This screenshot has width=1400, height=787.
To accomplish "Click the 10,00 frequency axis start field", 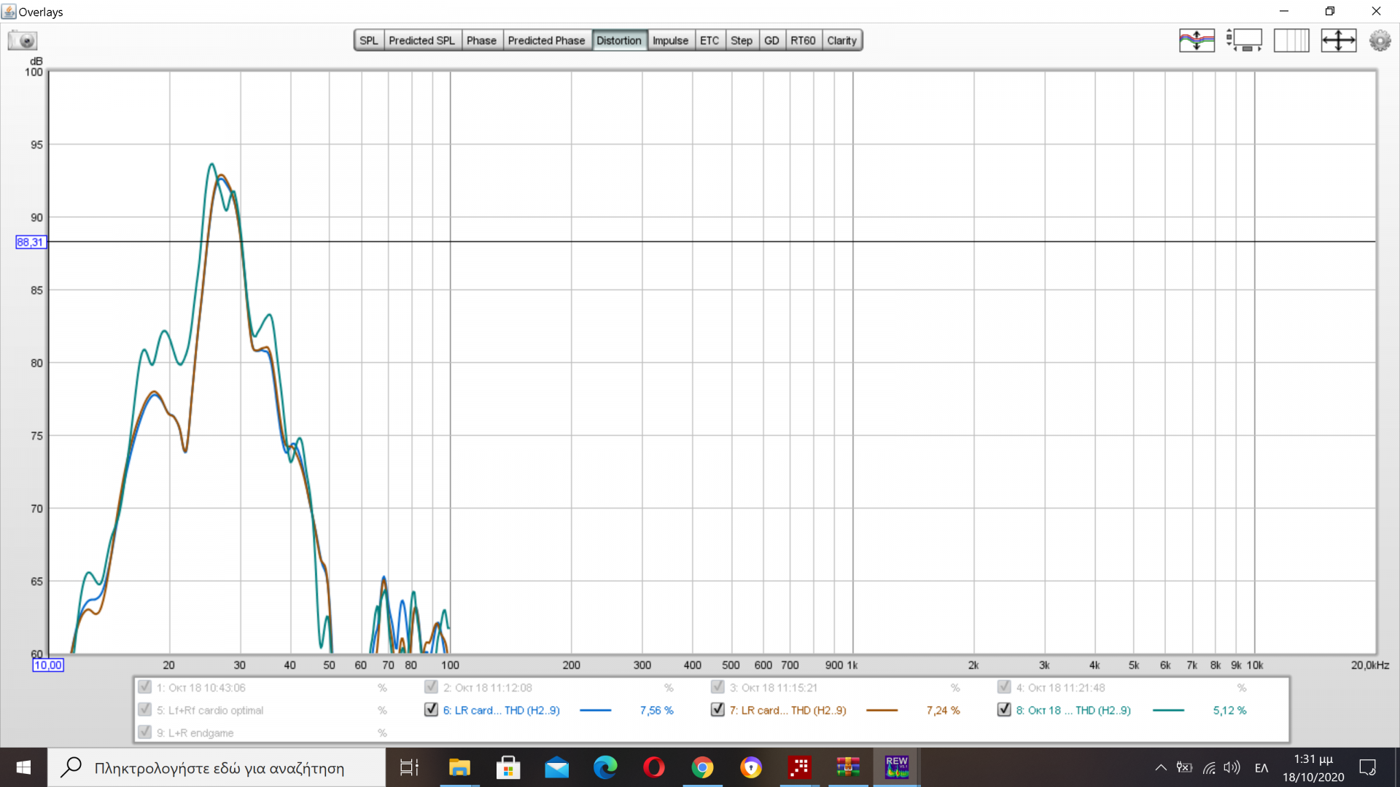I will [x=48, y=665].
